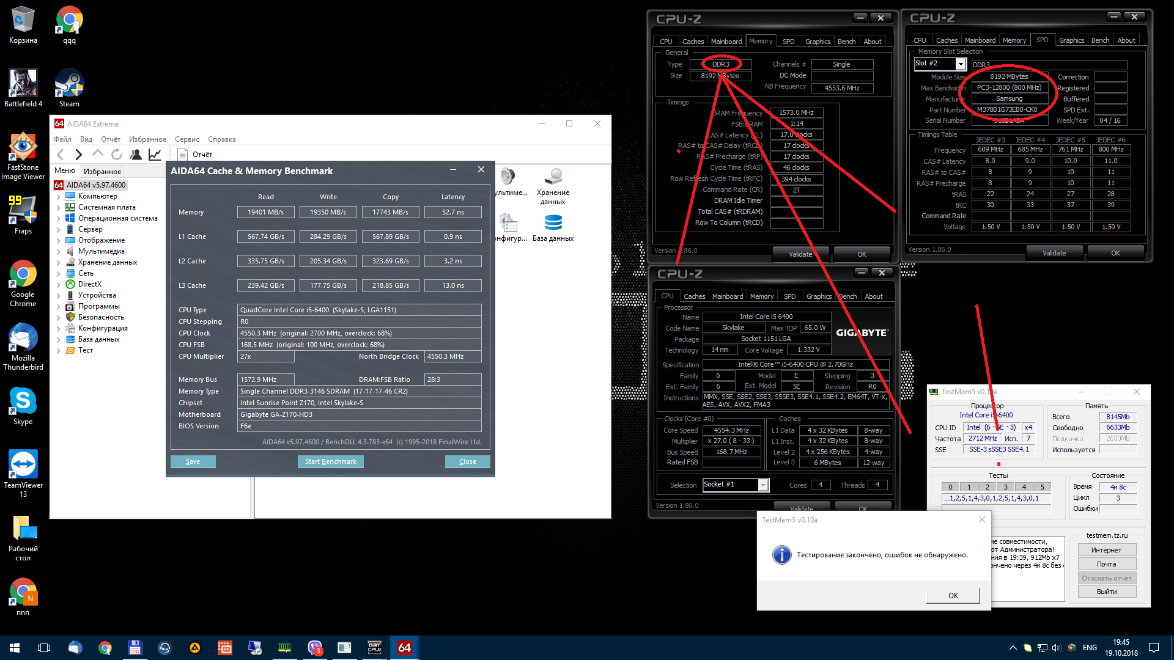Expand the Компьютер tree node
The image size is (1174, 660).
tap(59, 197)
